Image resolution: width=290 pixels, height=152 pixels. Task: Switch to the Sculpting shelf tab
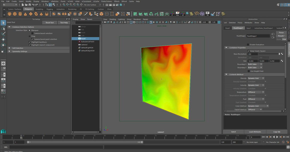pyautogui.click(x=39, y=9)
